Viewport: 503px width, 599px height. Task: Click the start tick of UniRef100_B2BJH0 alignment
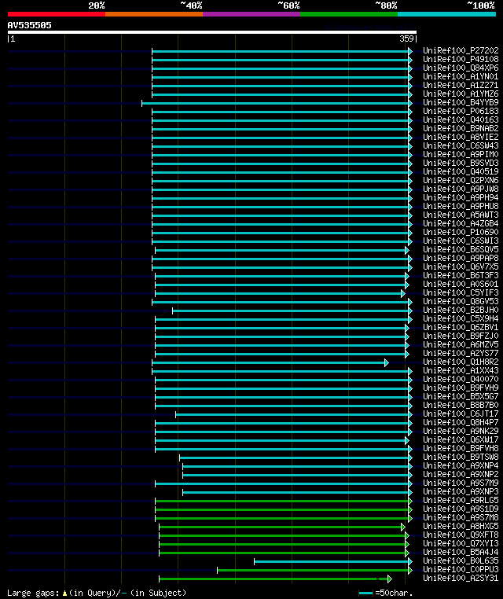pos(173,311)
